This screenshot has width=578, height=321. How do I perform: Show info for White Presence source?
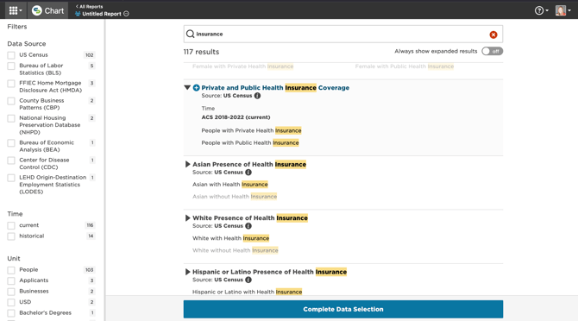point(248,226)
